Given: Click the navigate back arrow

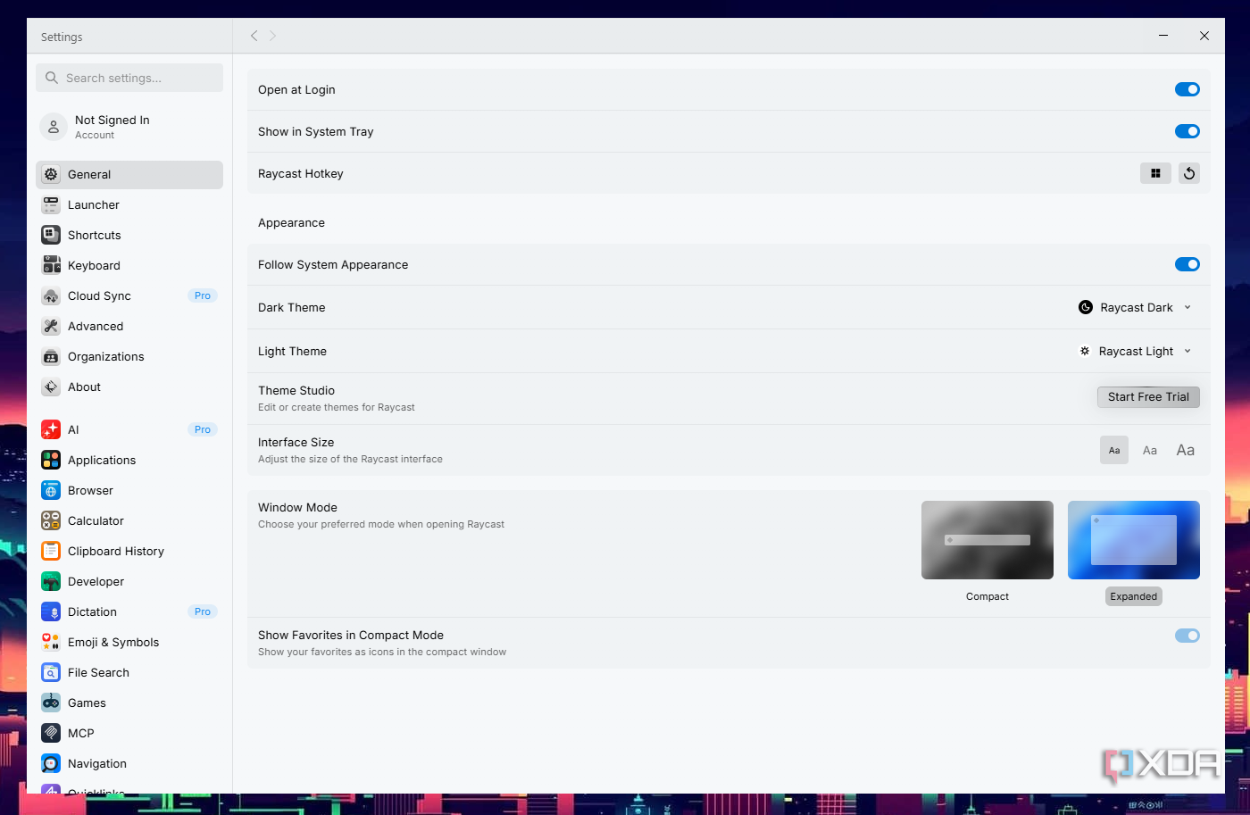Looking at the screenshot, I should pos(254,36).
